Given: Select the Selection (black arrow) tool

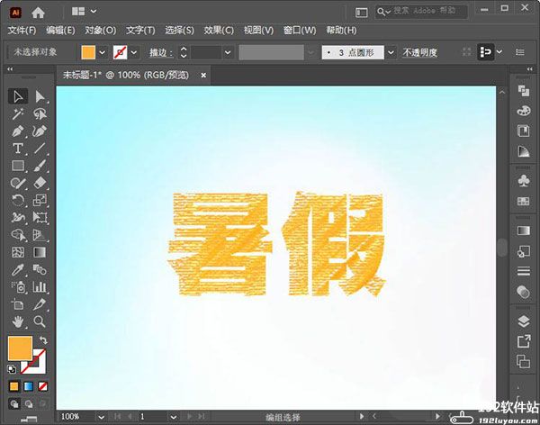Looking at the screenshot, I should 18,96.
